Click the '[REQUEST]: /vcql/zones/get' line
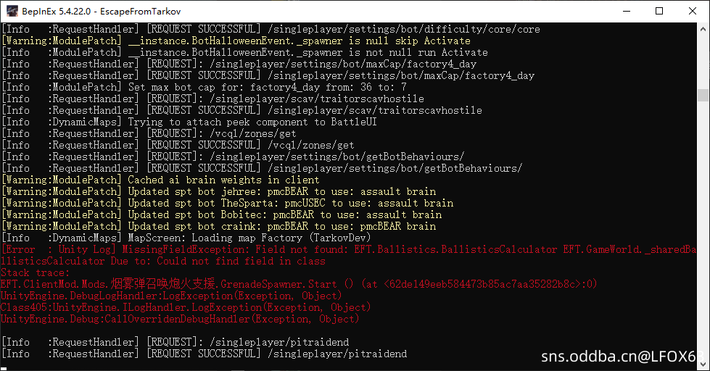Viewport: 710px width, 371px height. (x=149, y=133)
